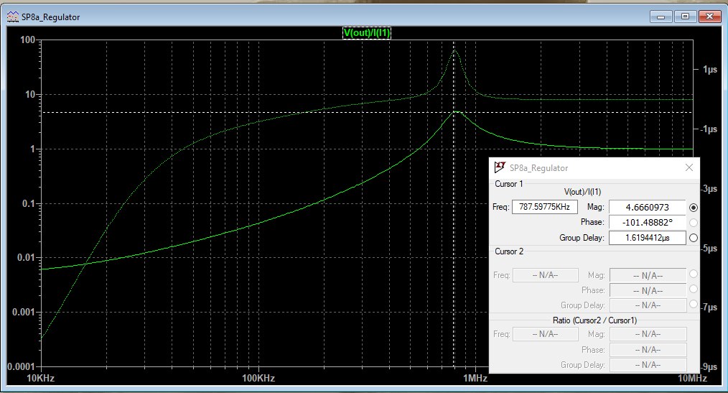
Task: Click the Cursor 2 Phase N/A field
Action: (x=648, y=290)
